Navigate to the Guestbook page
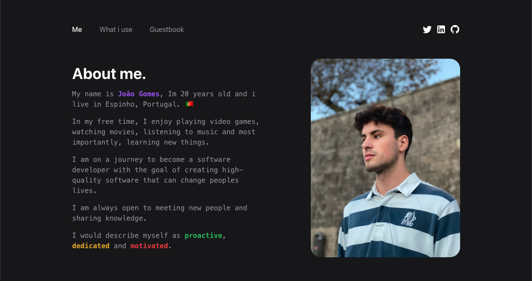 click(x=167, y=29)
